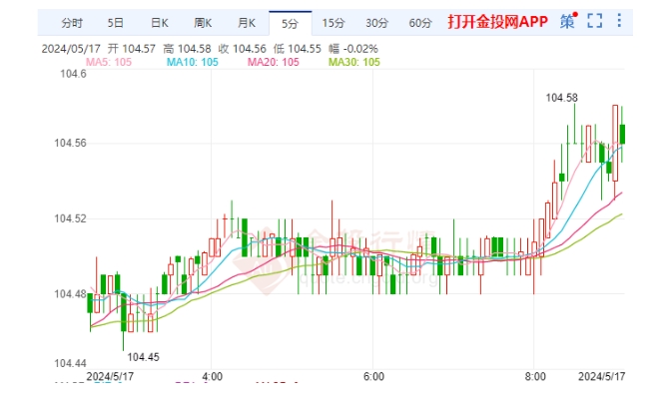The image size is (665, 400).
Task: Open the three-dot more options menu
Action: [x=619, y=20]
